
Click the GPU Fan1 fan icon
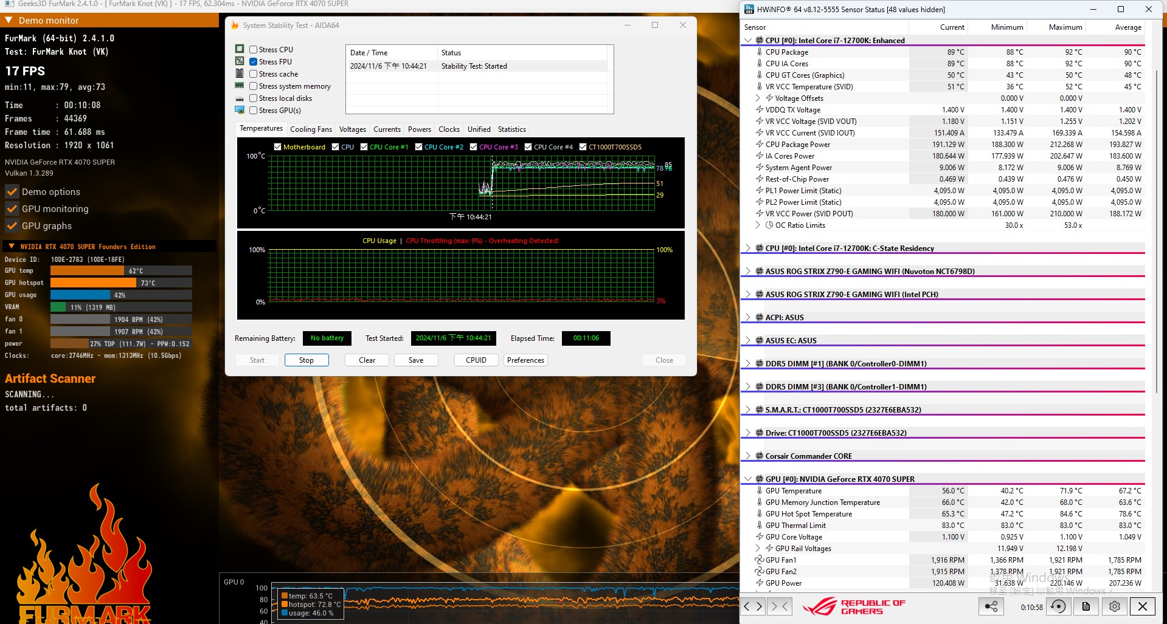tap(759, 560)
